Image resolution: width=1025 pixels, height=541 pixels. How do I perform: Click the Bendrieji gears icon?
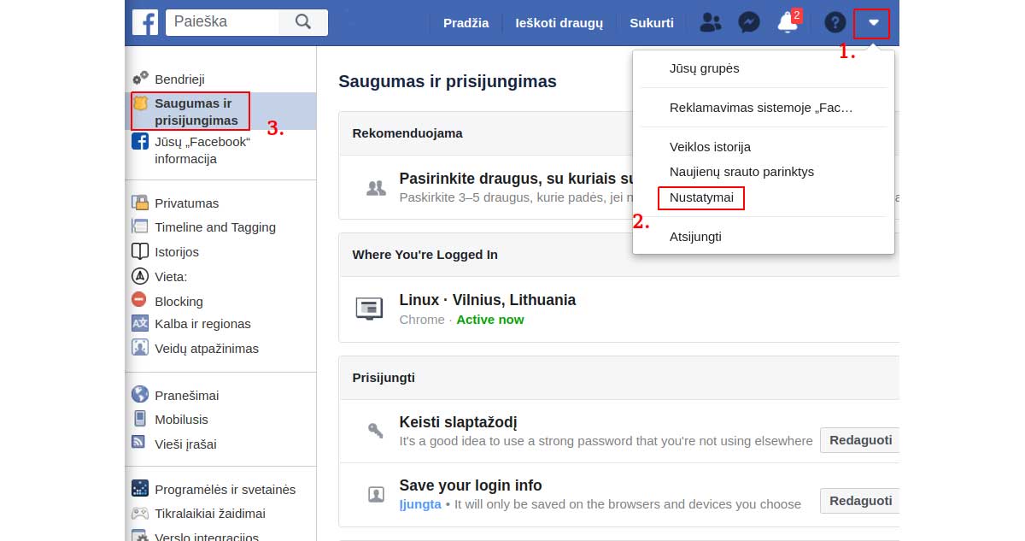140,78
